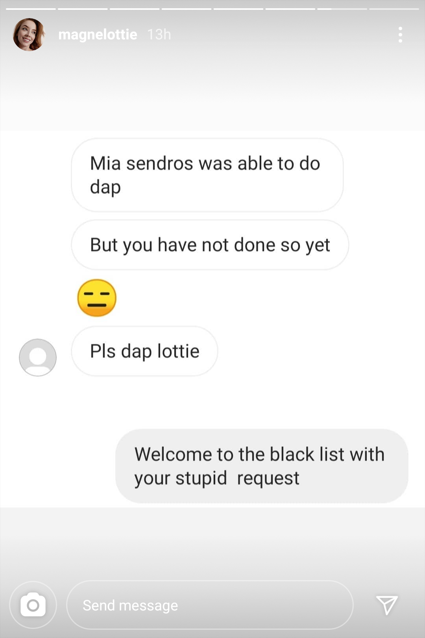
Task: Tap the magnelottie username
Action: pos(98,35)
